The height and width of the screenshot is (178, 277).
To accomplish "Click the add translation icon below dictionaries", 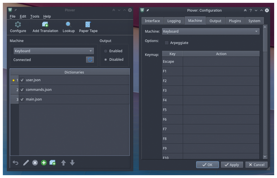I will coord(53,163).
